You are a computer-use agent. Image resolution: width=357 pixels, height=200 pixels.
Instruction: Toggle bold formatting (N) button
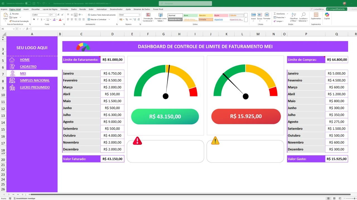(34, 19)
